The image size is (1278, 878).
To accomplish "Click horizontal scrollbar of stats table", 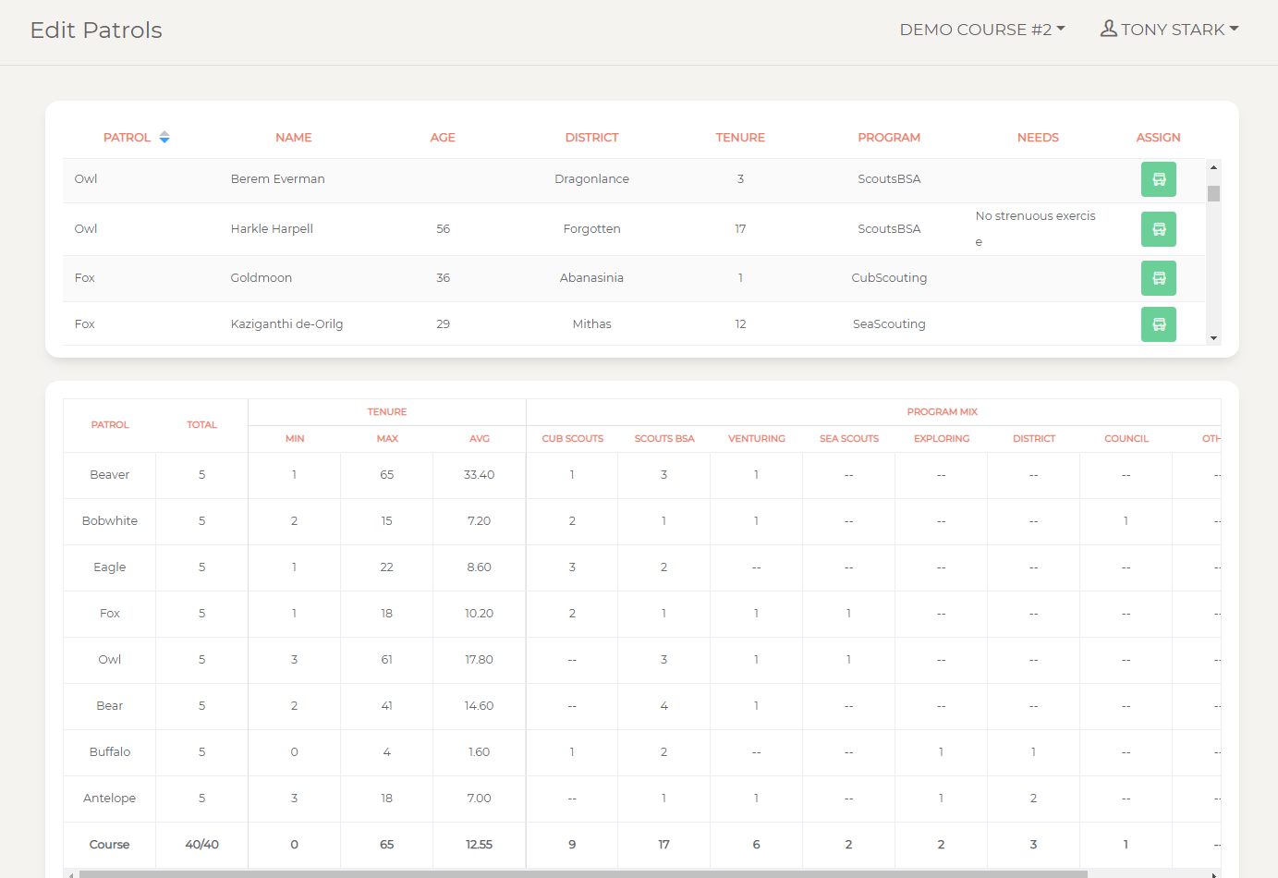I will pos(583,874).
